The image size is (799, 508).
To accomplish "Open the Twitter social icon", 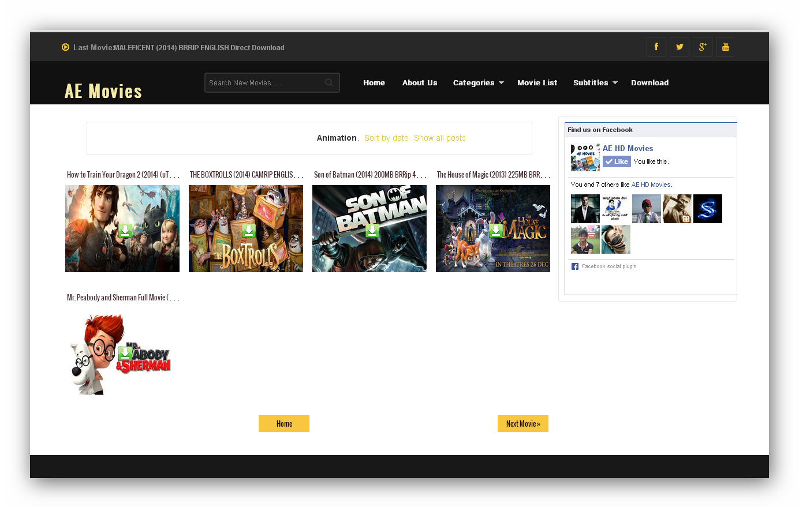I will [679, 47].
